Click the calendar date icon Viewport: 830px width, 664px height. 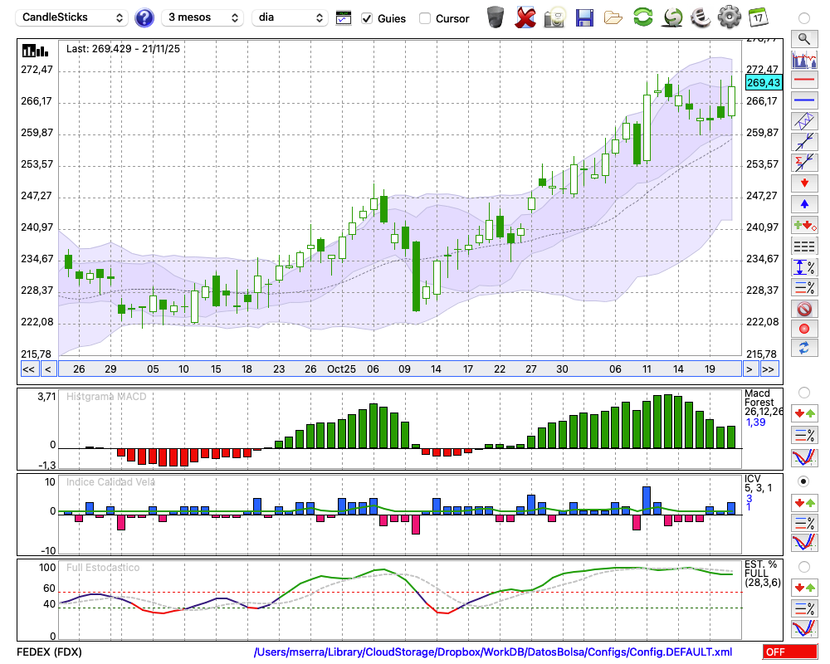coord(758,17)
